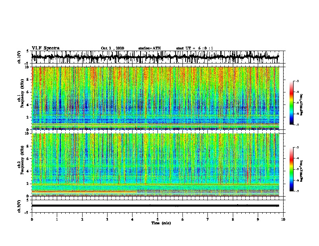
Task: Click the ch.2 color scale bar
Action: (x=292, y=169)
